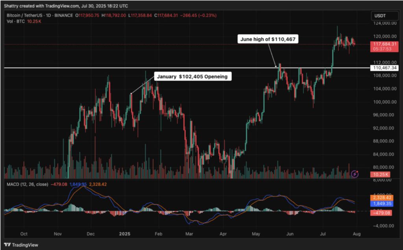Click the 'June high of $110,467' annotation
The image size is (403, 250).
tap(268, 39)
